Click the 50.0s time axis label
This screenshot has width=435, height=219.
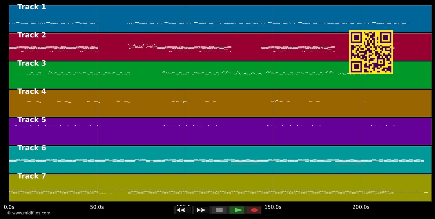click(x=97, y=207)
